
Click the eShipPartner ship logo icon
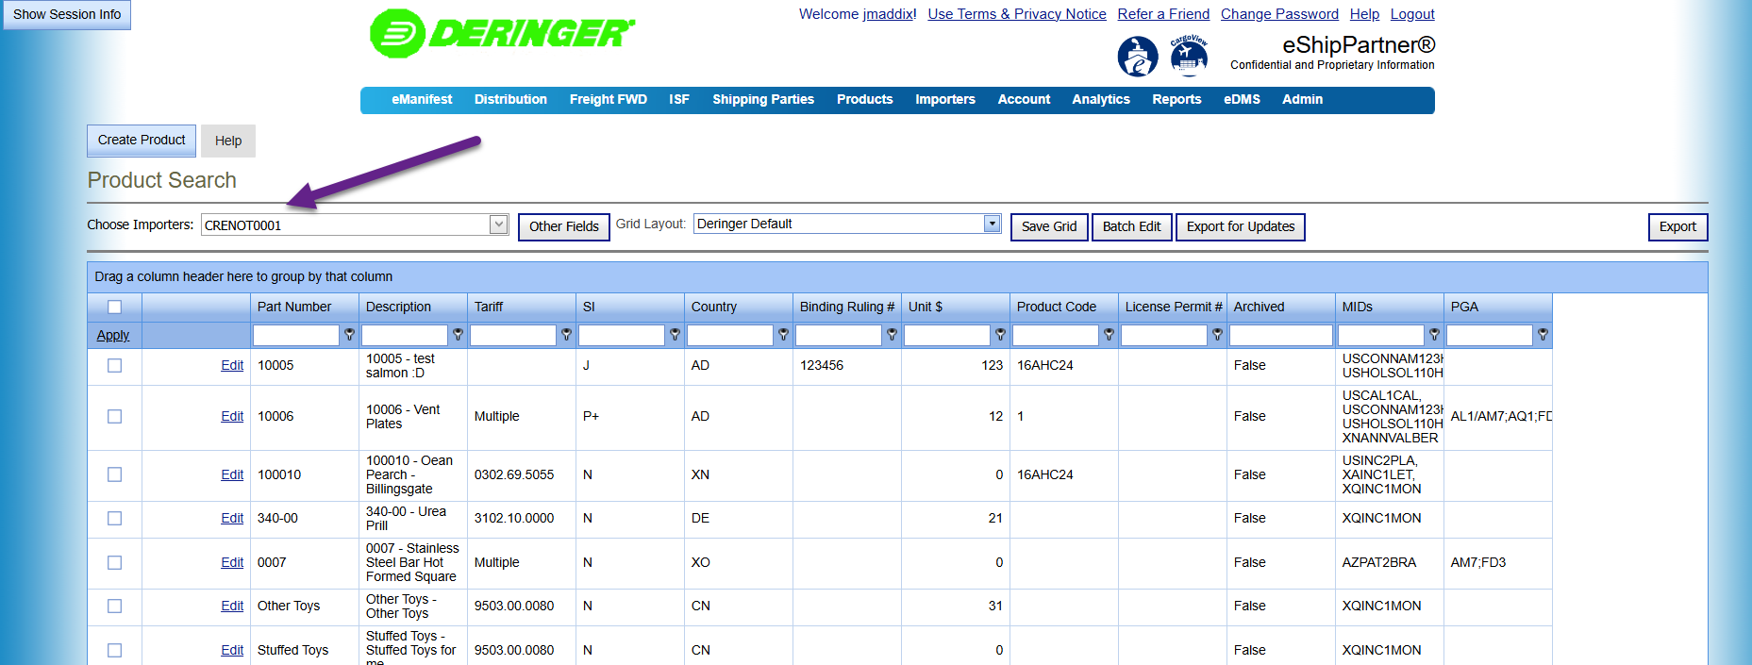point(1138,57)
